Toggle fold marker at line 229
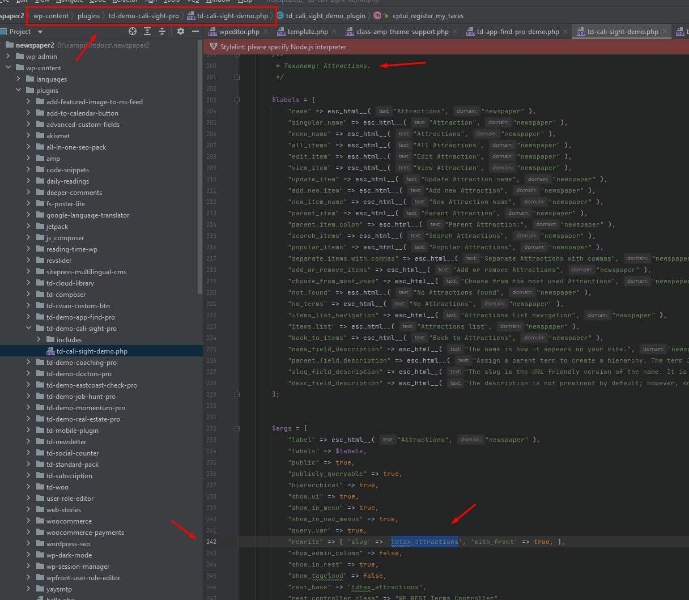 point(237,394)
